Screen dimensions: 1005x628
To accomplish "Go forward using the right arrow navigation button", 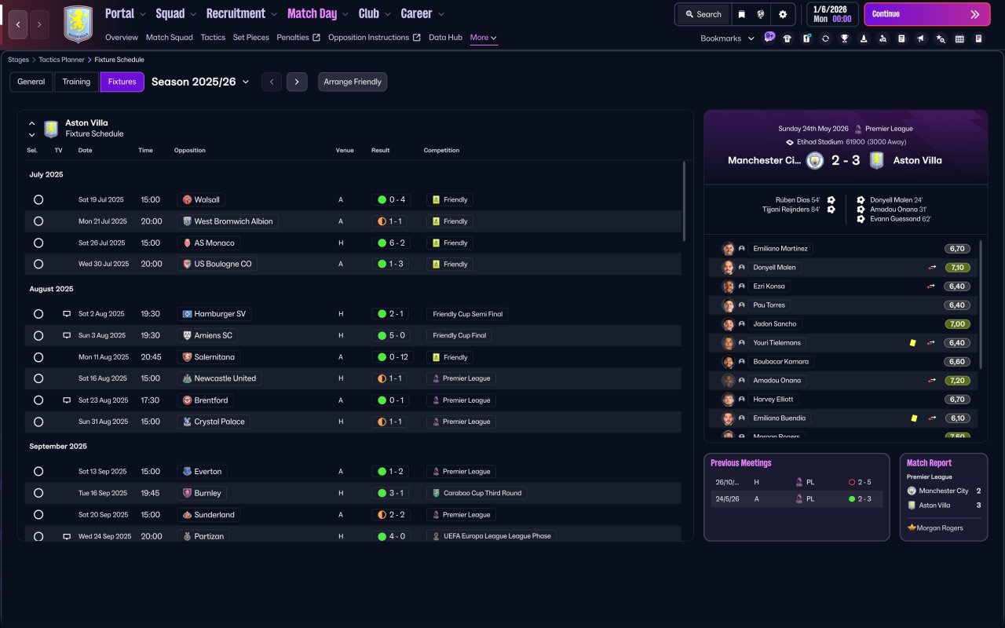I will (x=40, y=24).
